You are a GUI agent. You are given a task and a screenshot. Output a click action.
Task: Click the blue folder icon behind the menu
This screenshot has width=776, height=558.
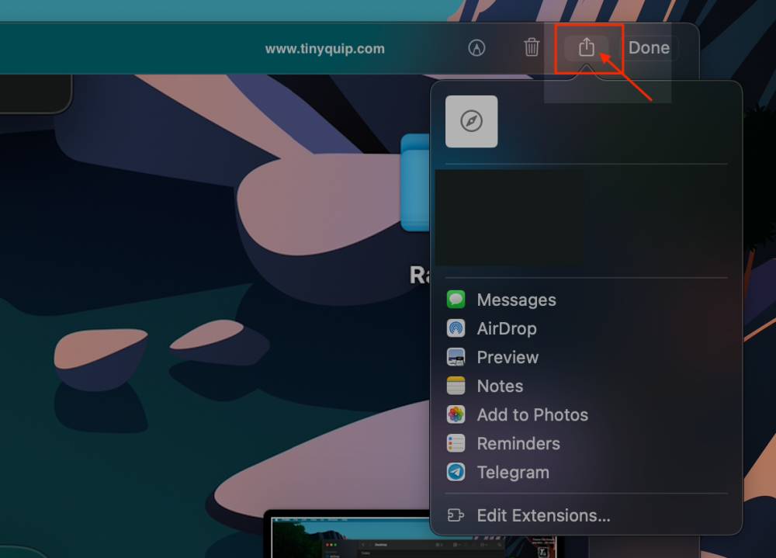[415, 182]
